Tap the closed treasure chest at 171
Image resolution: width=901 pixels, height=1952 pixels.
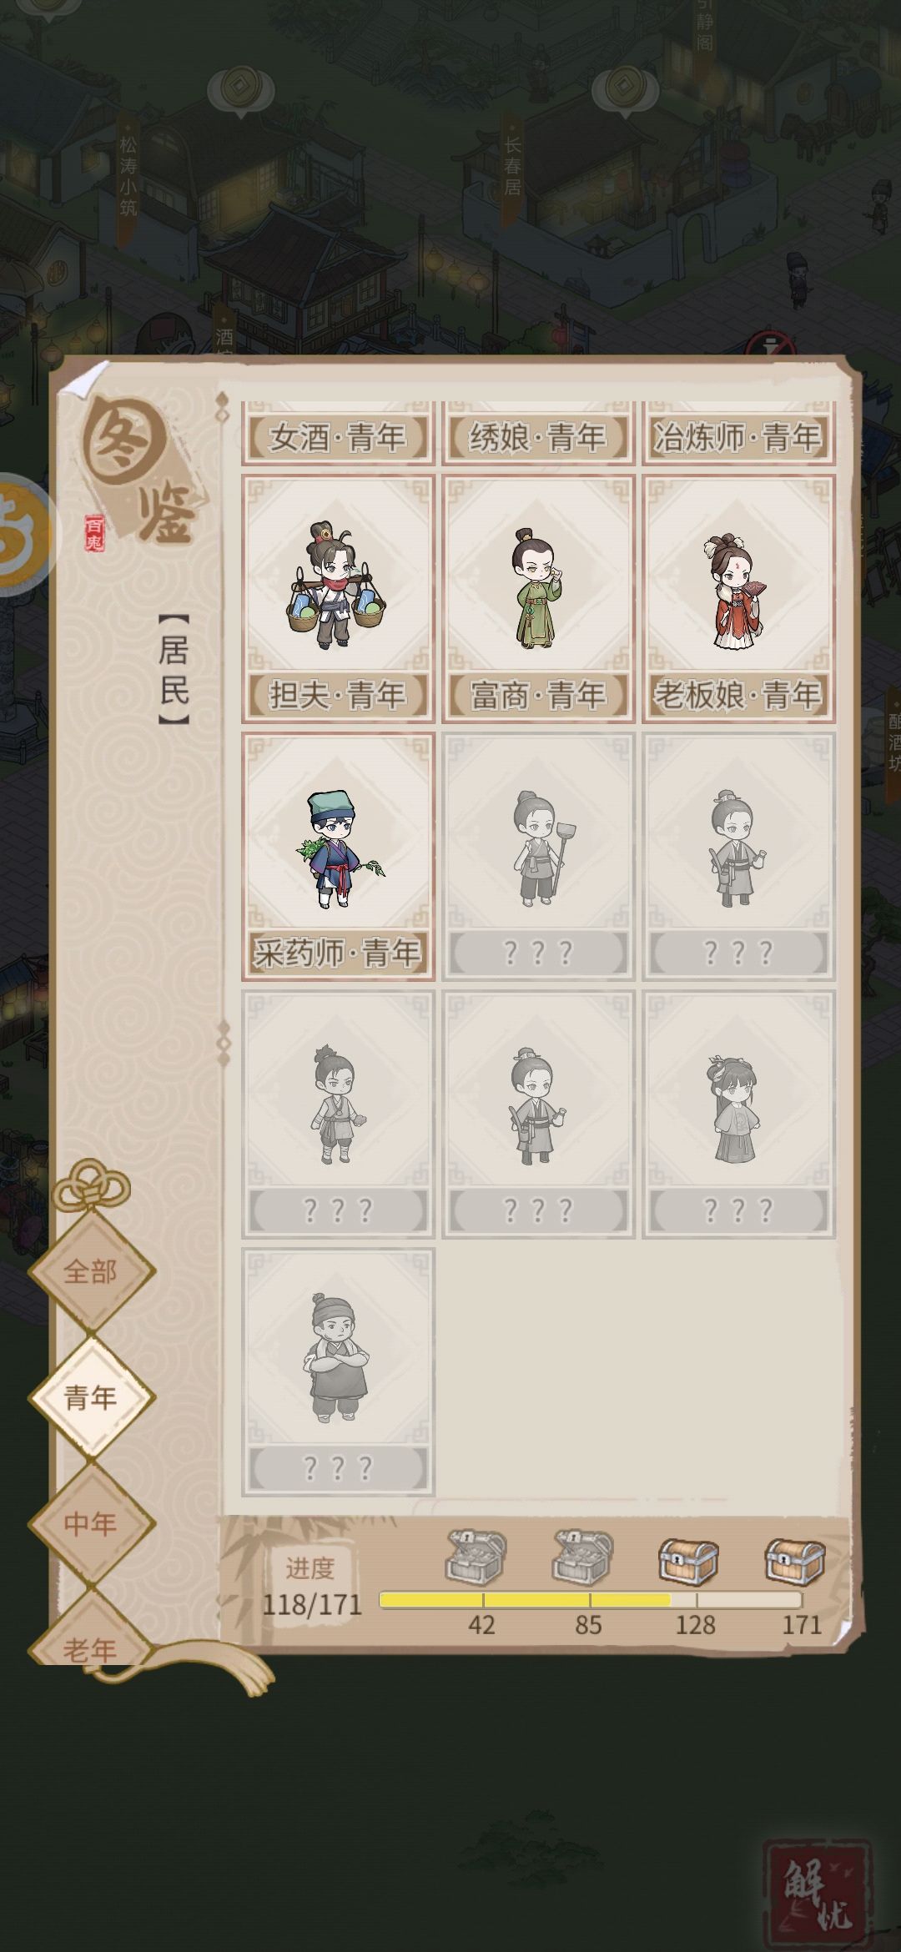coord(796,1560)
